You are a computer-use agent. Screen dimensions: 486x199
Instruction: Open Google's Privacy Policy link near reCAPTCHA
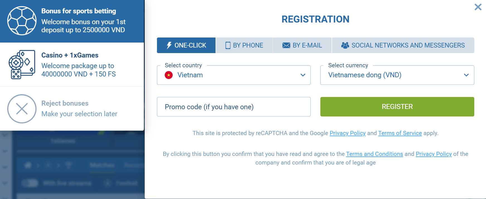[x=347, y=133]
